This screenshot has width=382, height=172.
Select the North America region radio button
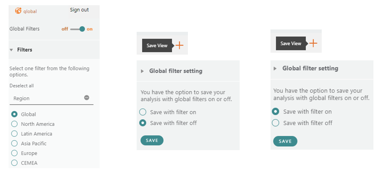tap(15, 124)
